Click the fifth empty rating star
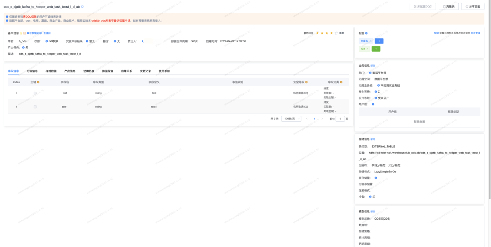 tap(336, 33)
